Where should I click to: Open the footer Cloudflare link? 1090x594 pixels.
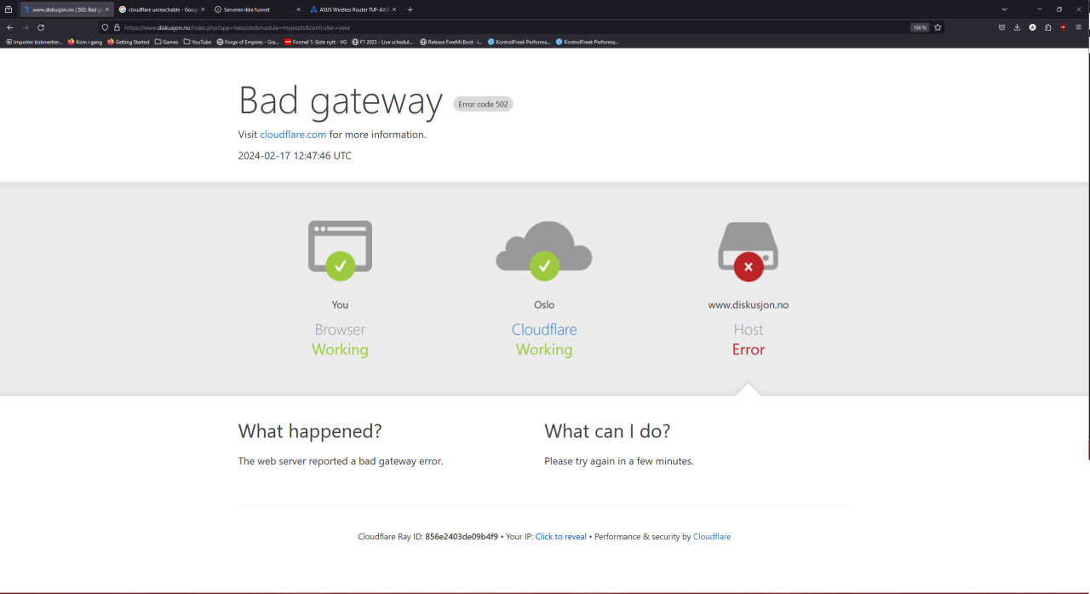712,537
